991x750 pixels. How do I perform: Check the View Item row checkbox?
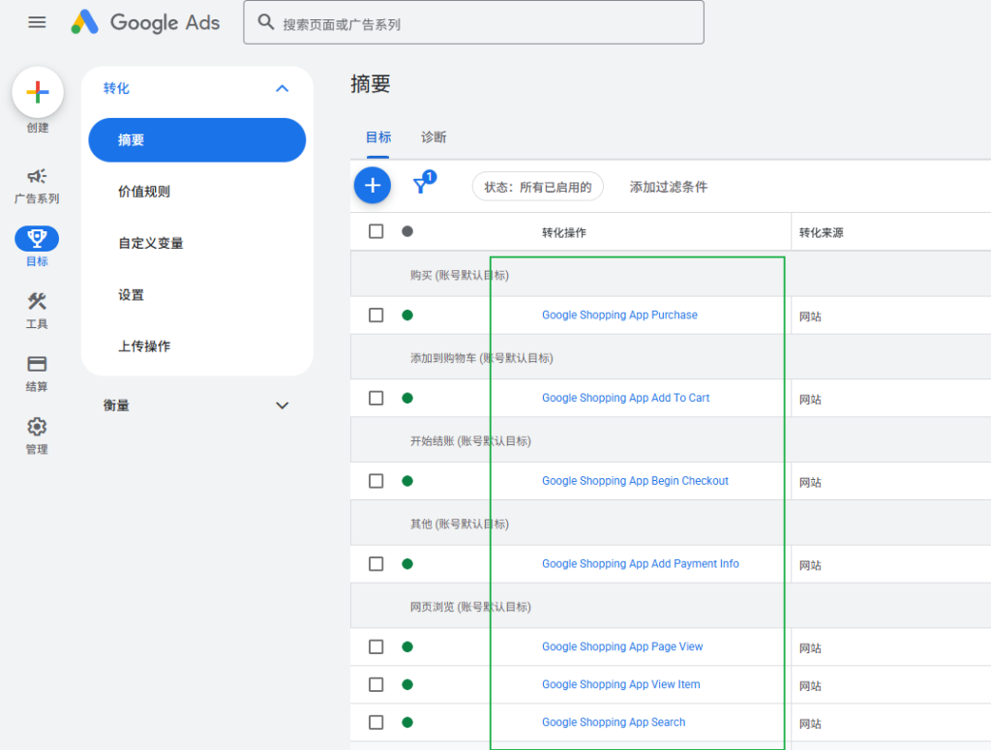pos(376,684)
